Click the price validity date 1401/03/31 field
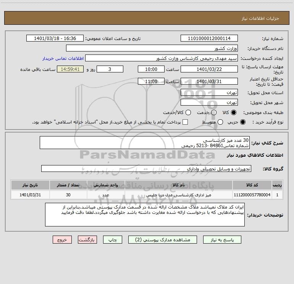 pos(209,82)
